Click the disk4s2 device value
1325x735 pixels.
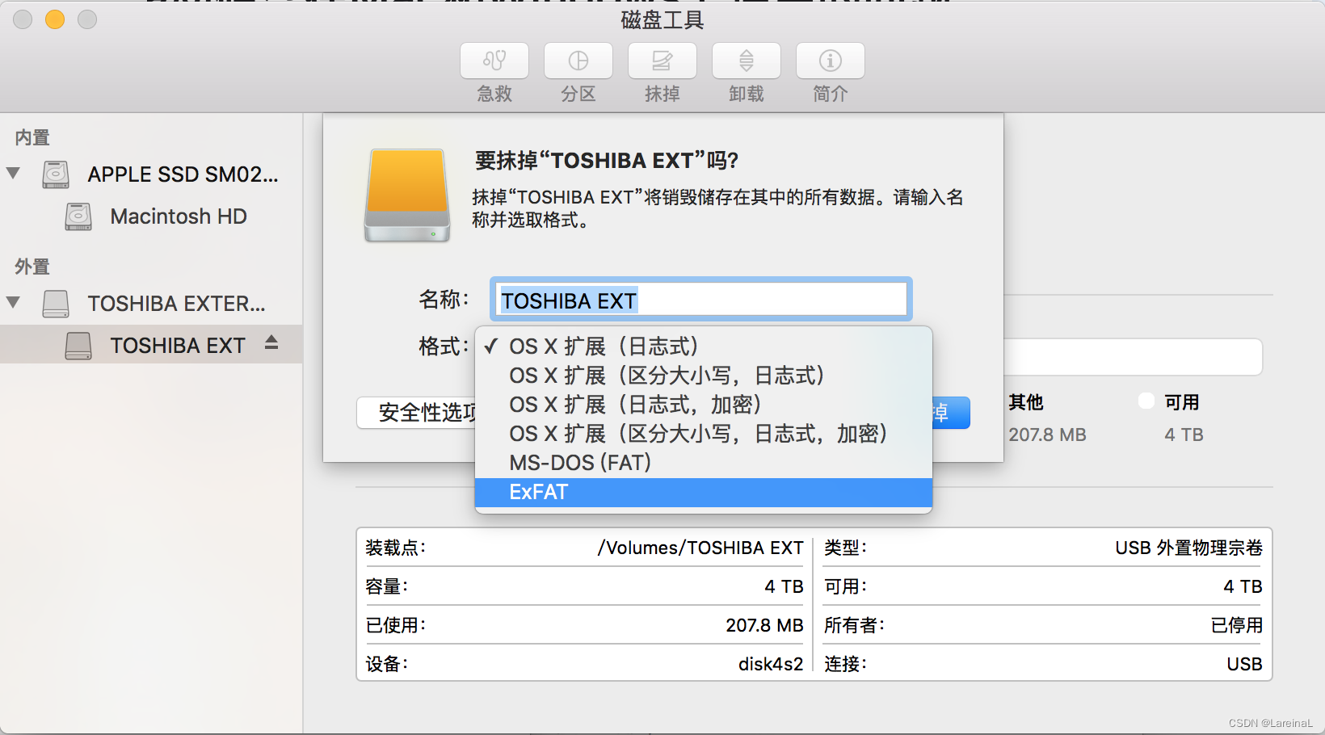coord(771,664)
